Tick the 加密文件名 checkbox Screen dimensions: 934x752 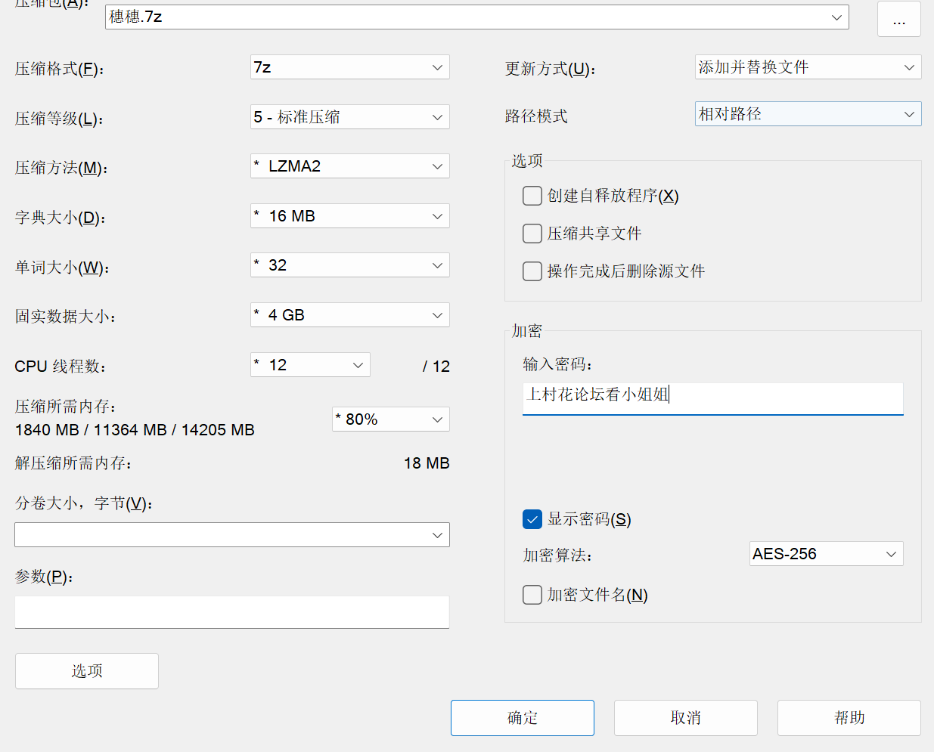[x=532, y=595]
